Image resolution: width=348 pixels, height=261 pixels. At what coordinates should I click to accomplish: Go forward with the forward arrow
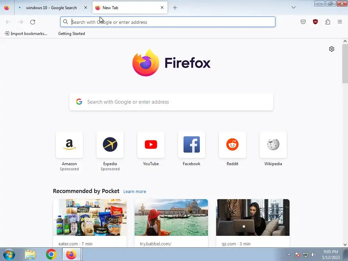(x=20, y=22)
